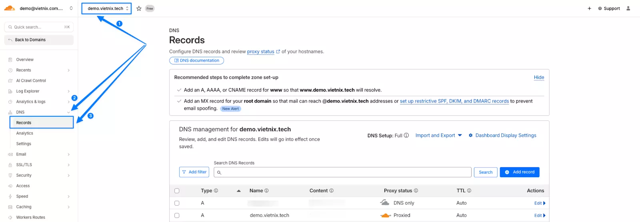The height and width of the screenshot is (222, 640).
Task: Click the Add filter button
Action: click(x=194, y=172)
